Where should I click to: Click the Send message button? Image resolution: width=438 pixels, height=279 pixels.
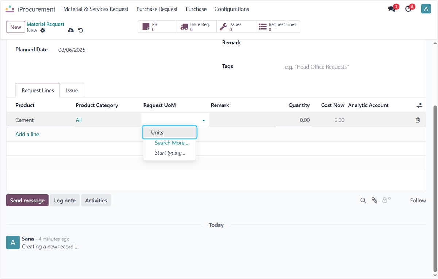pos(27,201)
